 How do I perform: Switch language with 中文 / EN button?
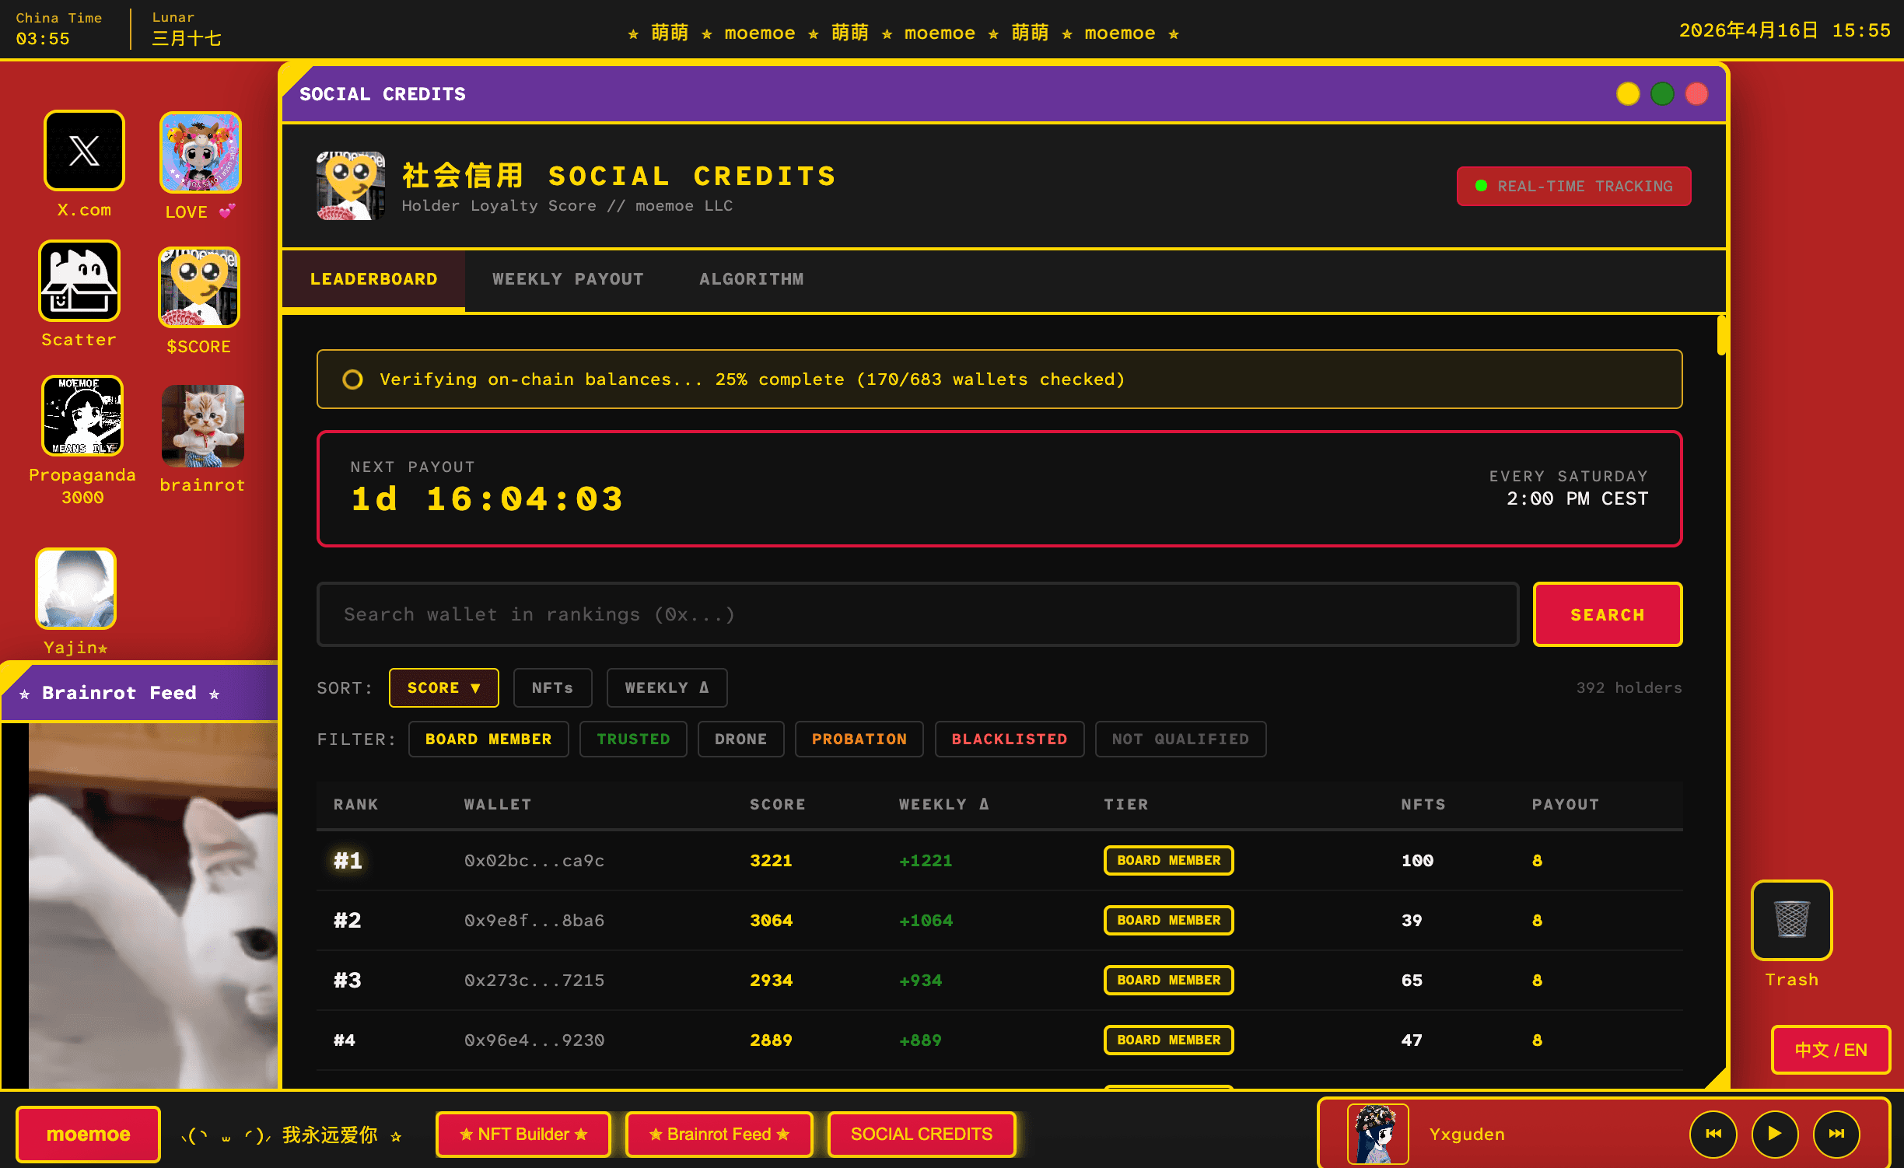(1831, 1050)
